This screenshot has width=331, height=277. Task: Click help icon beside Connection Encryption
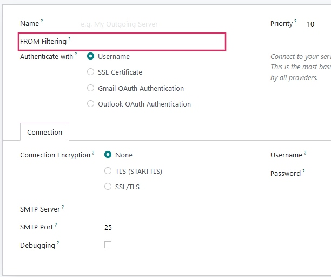tap(93, 153)
